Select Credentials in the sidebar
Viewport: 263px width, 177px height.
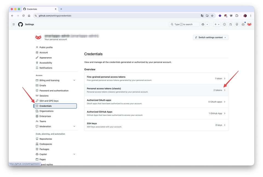pos(56,106)
